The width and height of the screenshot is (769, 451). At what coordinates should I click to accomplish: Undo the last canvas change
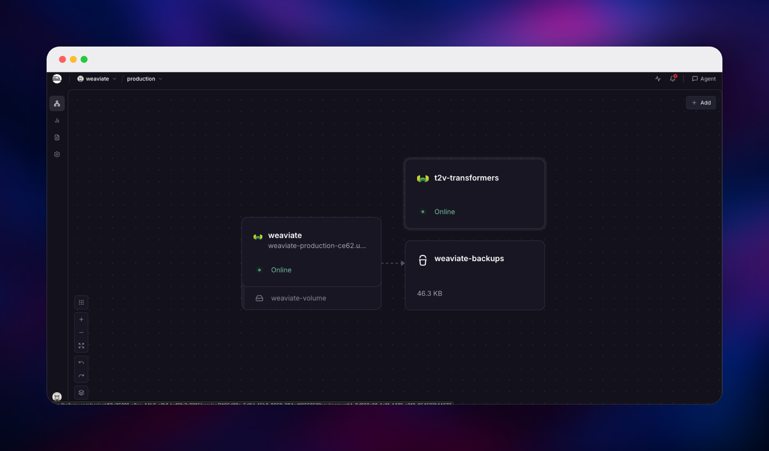click(81, 363)
